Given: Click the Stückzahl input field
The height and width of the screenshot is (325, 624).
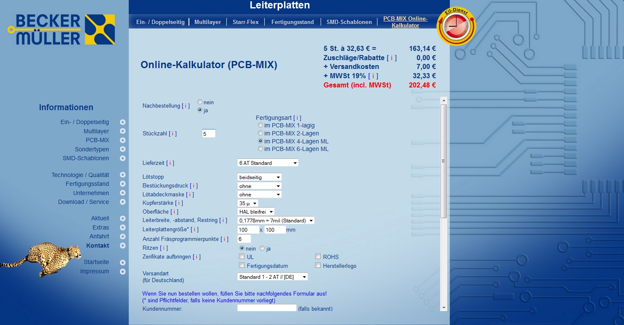Looking at the screenshot, I should pos(209,134).
